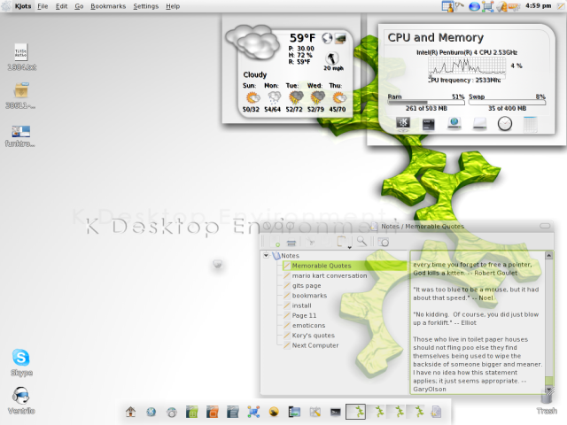567x425 pixels.
Task: Launch the terminal from the dock
Action: 335,412
